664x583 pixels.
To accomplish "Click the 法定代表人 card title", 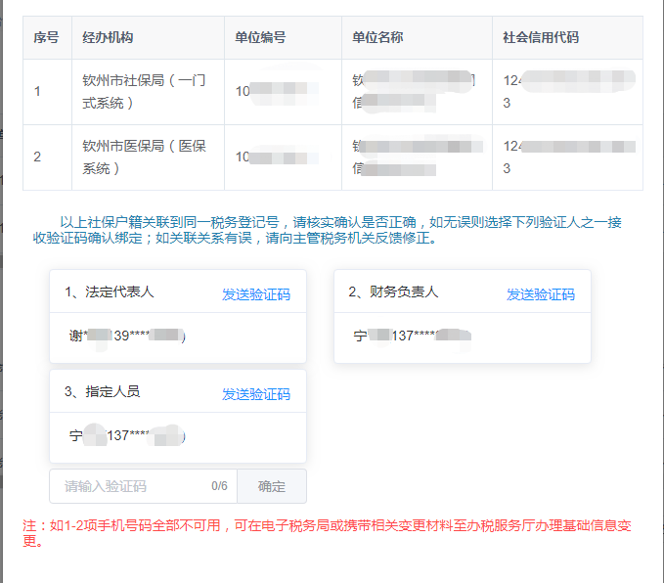I will click(x=110, y=292).
